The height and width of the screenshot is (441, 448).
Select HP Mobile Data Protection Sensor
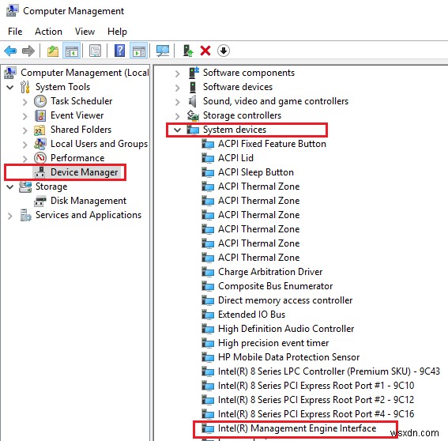point(288,357)
